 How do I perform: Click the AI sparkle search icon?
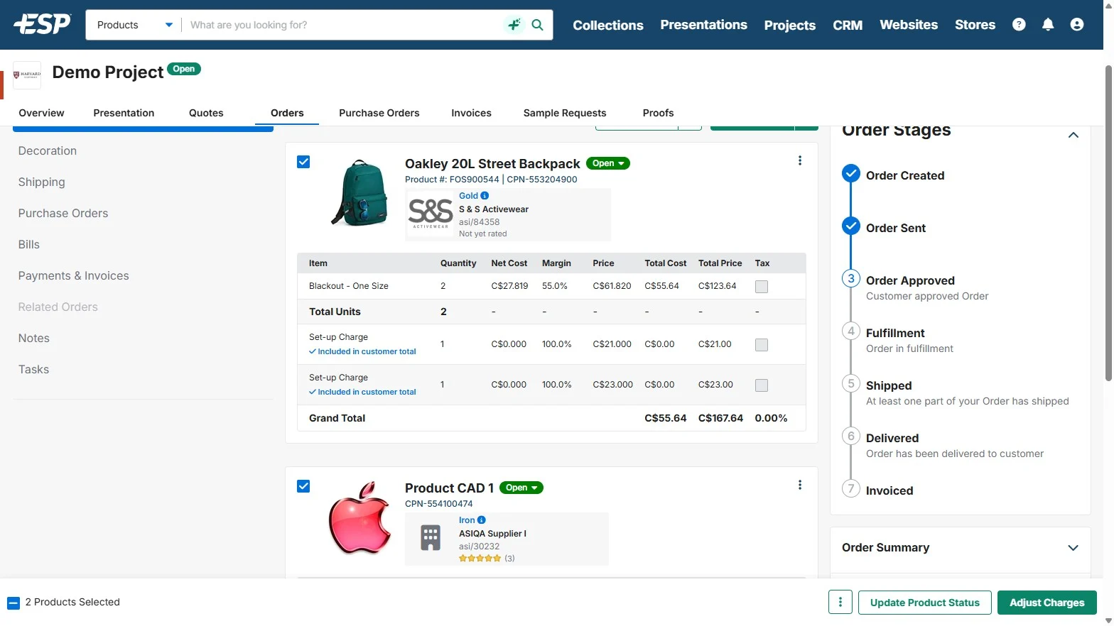pos(514,25)
